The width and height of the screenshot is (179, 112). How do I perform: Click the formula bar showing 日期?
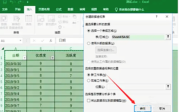click(x=70, y=40)
